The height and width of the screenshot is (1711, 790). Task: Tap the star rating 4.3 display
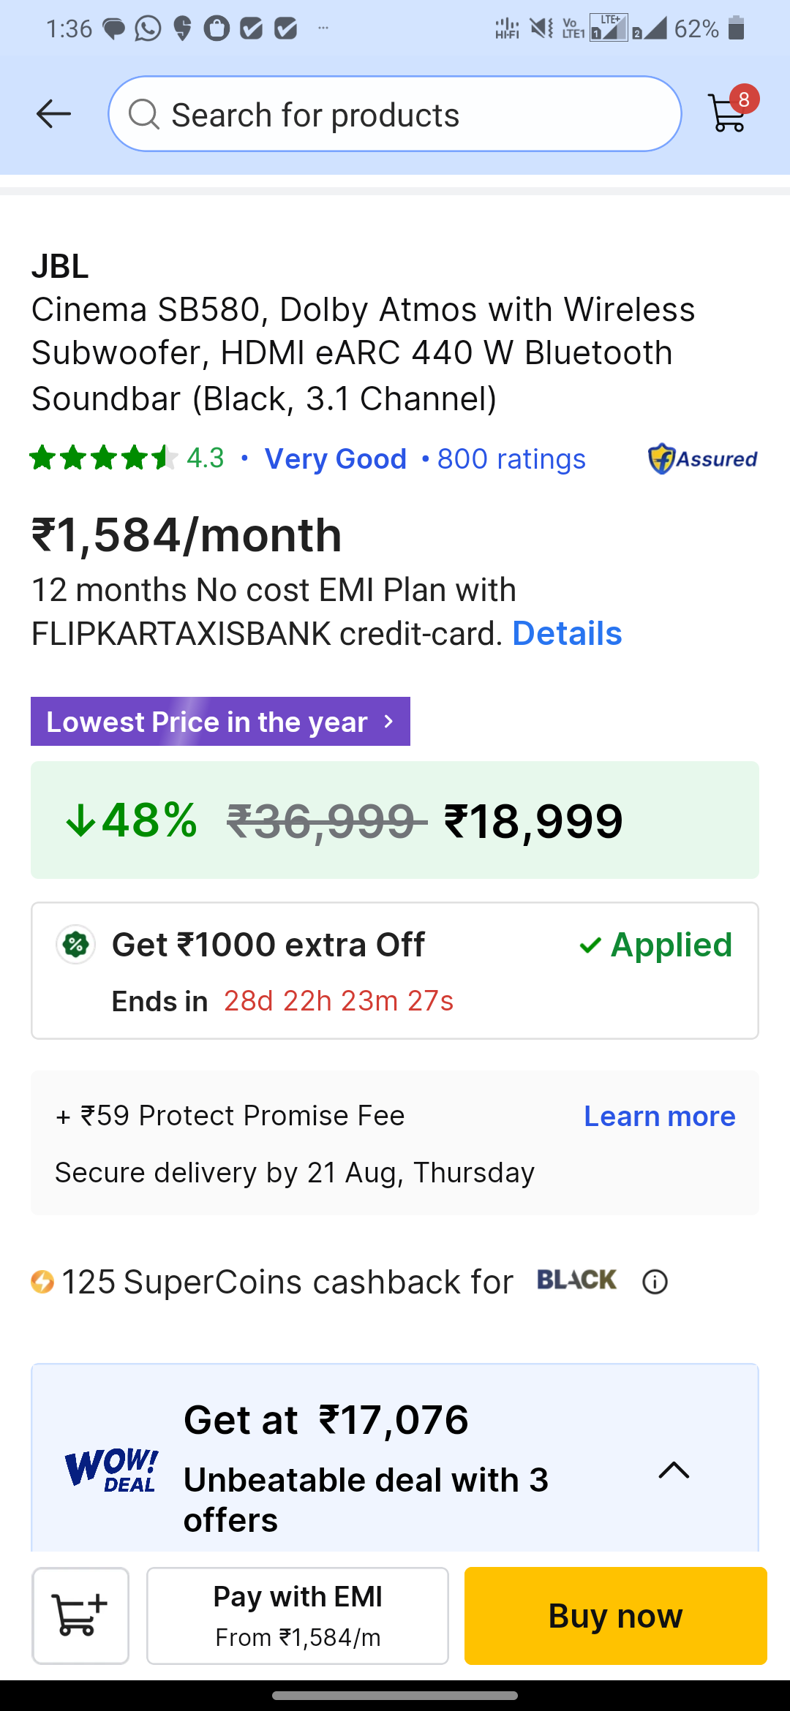pyautogui.click(x=126, y=458)
